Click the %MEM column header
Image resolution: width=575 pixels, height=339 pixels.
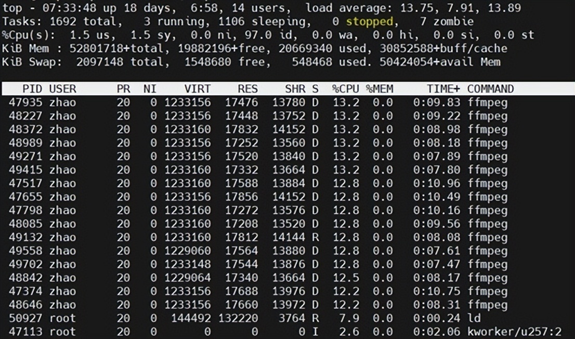(380, 89)
